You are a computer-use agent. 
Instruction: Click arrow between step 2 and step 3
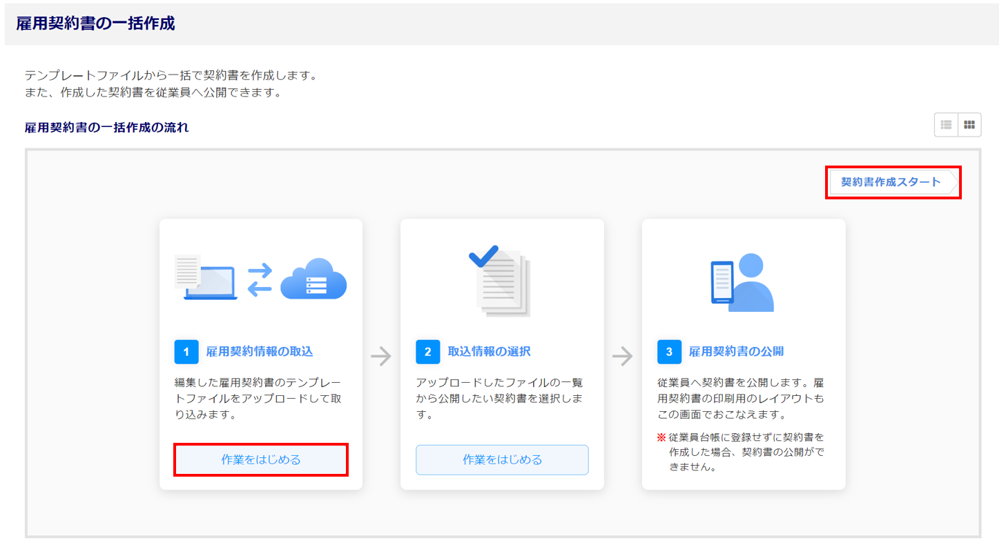pyautogui.click(x=623, y=356)
